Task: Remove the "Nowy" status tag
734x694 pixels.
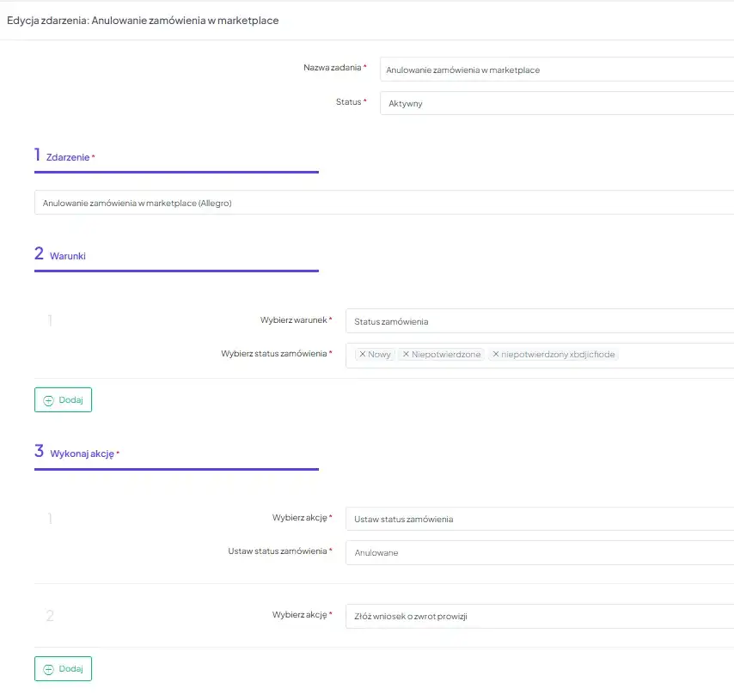Action: [x=363, y=355]
